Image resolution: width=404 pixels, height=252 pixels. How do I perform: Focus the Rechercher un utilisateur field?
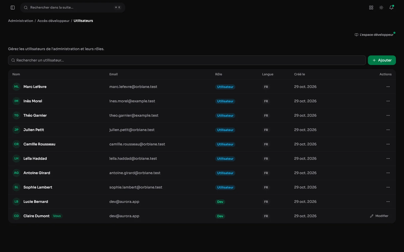point(187,60)
